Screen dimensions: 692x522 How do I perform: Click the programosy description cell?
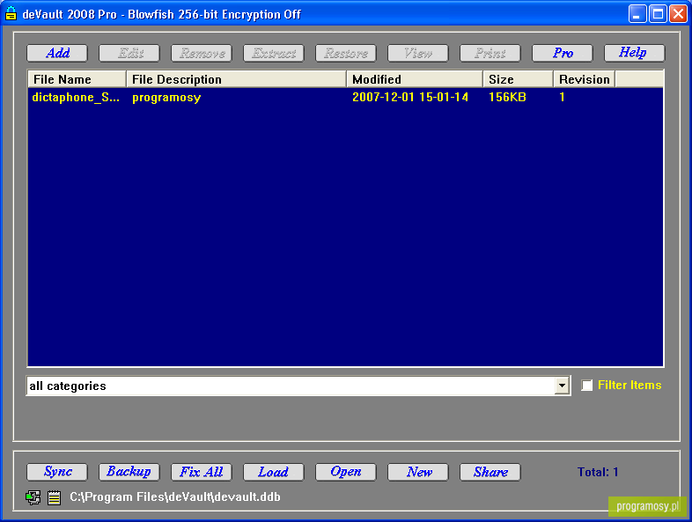[x=166, y=98]
